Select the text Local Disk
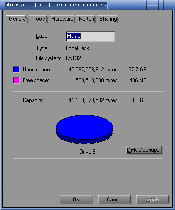 pos(77,48)
